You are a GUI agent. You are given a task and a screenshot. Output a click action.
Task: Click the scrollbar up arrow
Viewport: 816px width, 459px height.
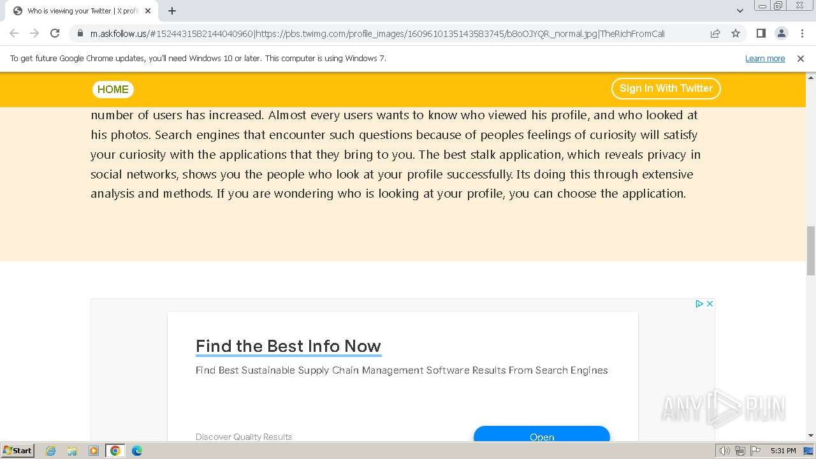click(811, 77)
